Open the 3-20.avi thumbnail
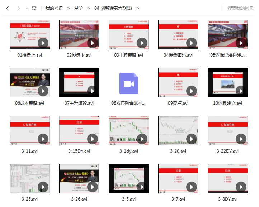The width and height of the screenshot is (259, 207). pos(178,131)
